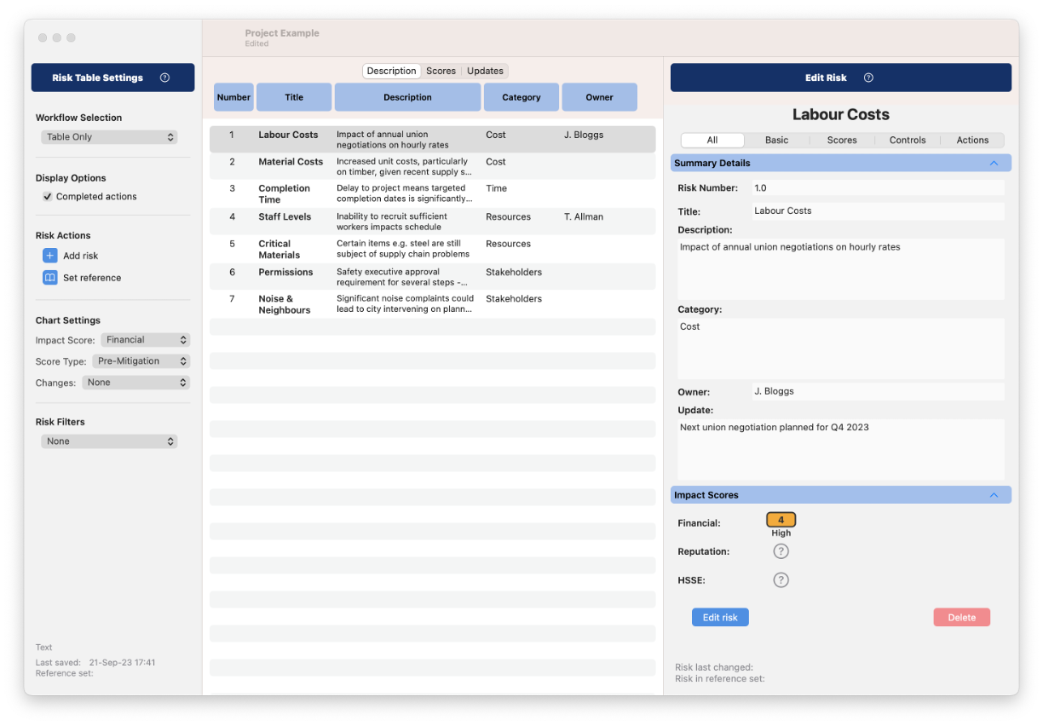1043x726 pixels.
Task: Select the Critical Materials risk row
Action: point(433,249)
